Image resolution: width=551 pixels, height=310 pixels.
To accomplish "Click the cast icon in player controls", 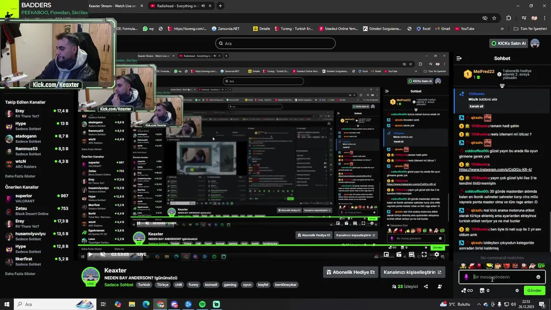I will point(399,254).
